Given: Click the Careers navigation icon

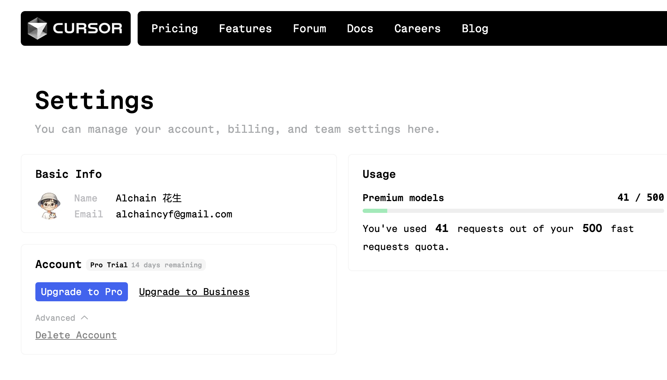Looking at the screenshot, I should pyautogui.click(x=417, y=28).
